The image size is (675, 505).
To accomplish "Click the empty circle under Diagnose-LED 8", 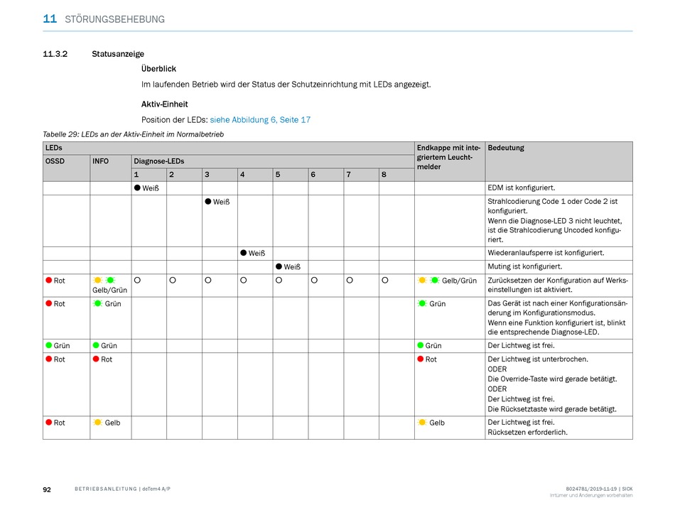I will pos(385,281).
